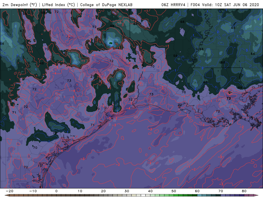Click the '-10' color scale label
Viewport: 263px width, 197px height.
[x=33, y=191]
